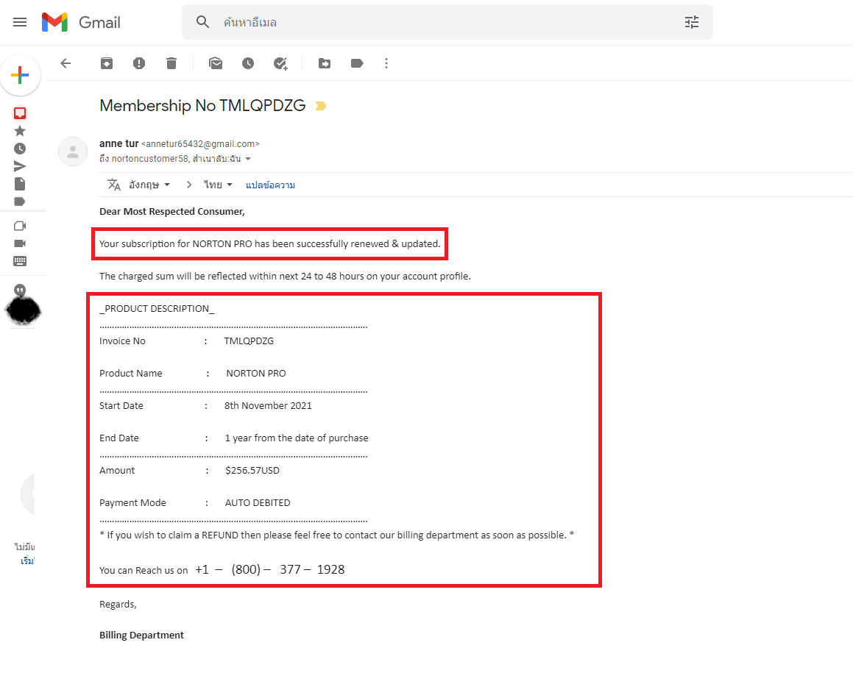
Task: Click sender avatar of anne tur
Action: pos(73,151)
